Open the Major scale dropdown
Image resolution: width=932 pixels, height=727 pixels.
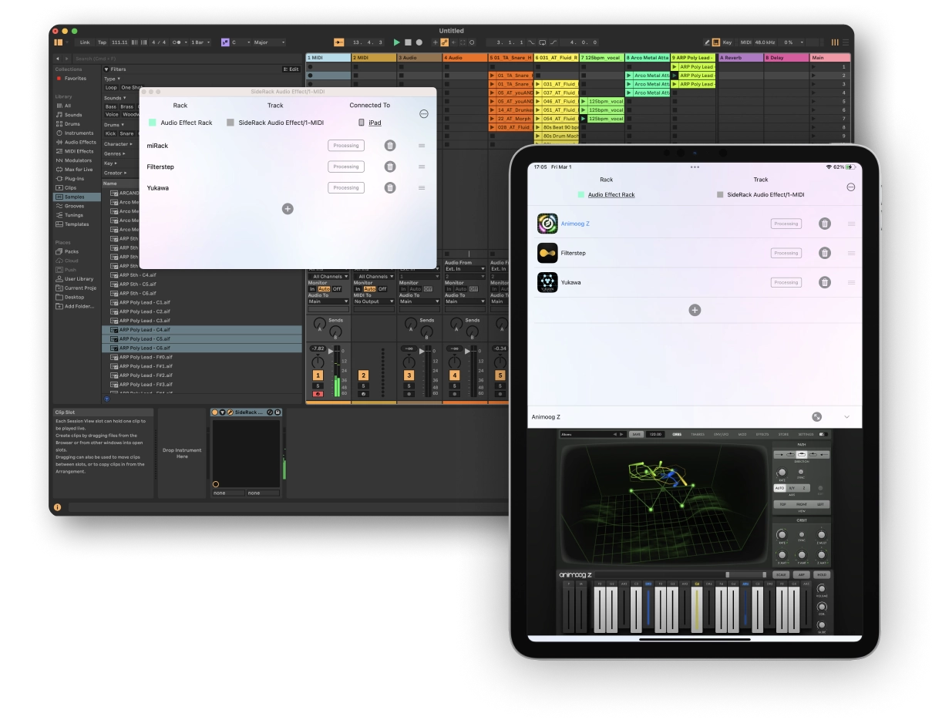(269, 42)
